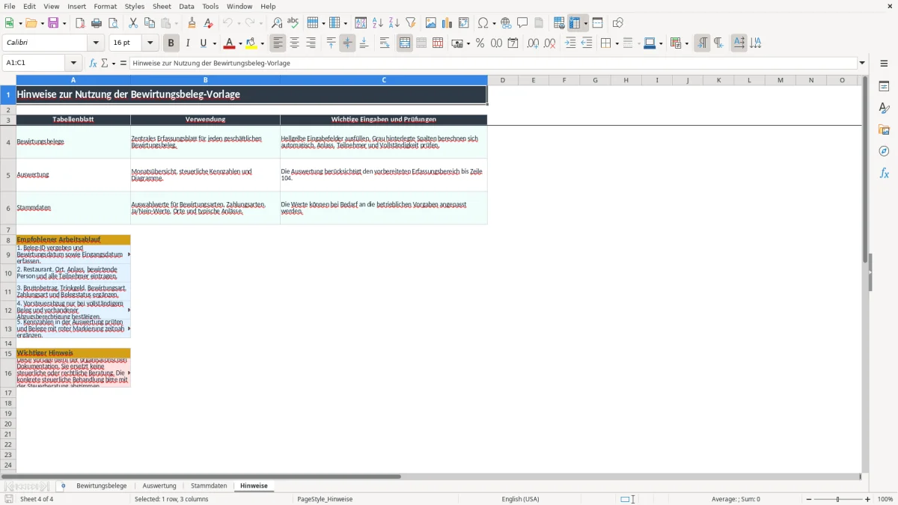
Task: Click the formula input line
Action: 493,63
